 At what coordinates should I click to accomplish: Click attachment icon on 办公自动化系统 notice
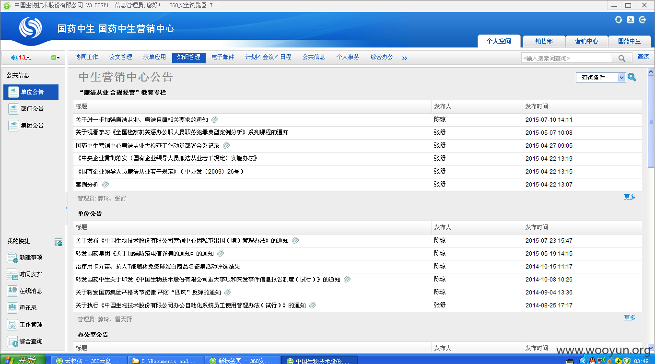pos(313,305)
